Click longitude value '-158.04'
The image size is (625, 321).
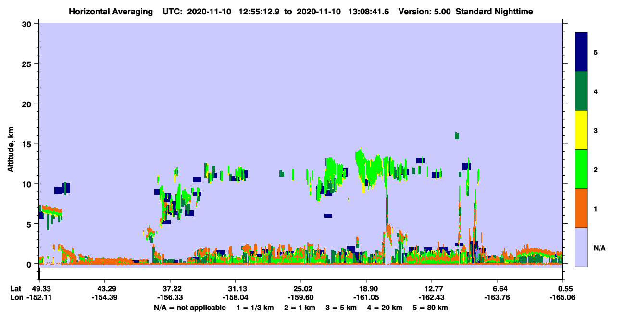(236, 298)
